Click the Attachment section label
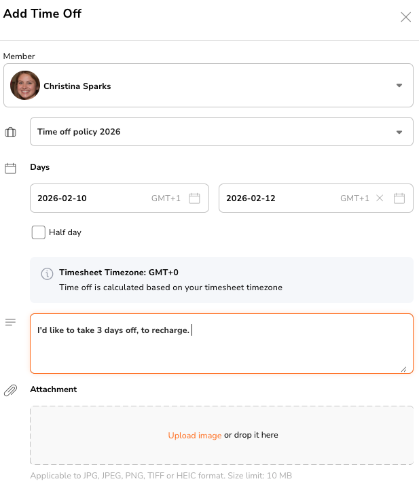The height and width of the screenshot is (490, 419). [54, 389]
